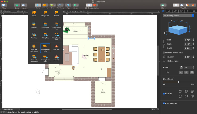Select Floor and Ceiling Rect tool

34,48
